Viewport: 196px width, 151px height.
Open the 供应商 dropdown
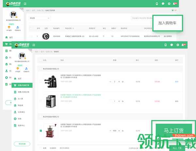click(x=40, y=18)
